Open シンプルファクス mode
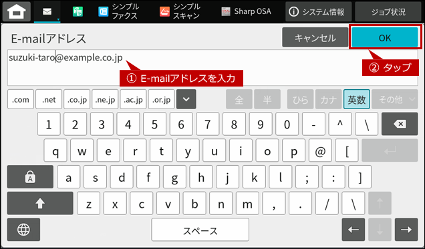Screen dimensions: 425x249 pos(118,11)
